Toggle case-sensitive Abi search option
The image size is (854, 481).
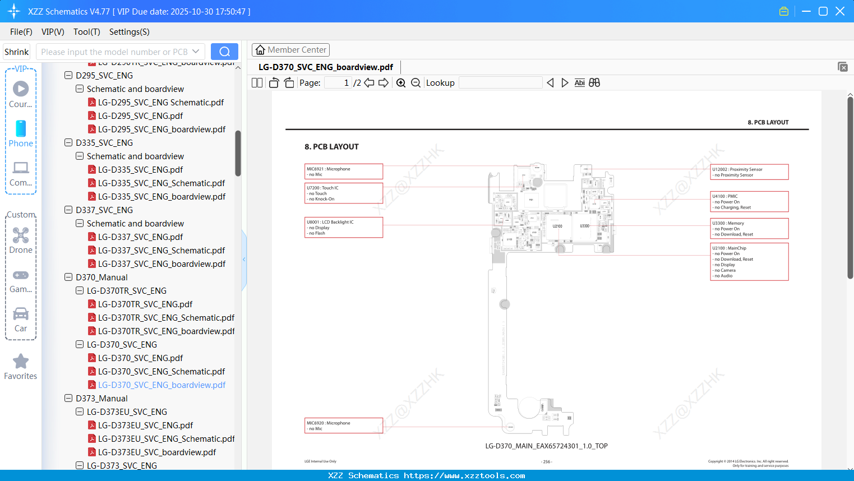[579, 82]
